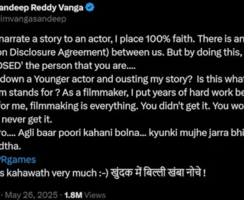
Task: Click the text 'filmmaking is everything.'
Action: coord(84,106)
